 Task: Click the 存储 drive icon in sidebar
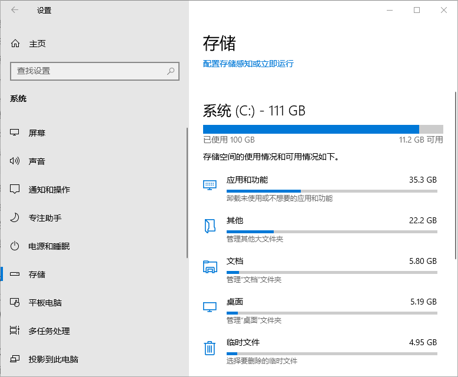pyautogui.click(x=15, y=274)
